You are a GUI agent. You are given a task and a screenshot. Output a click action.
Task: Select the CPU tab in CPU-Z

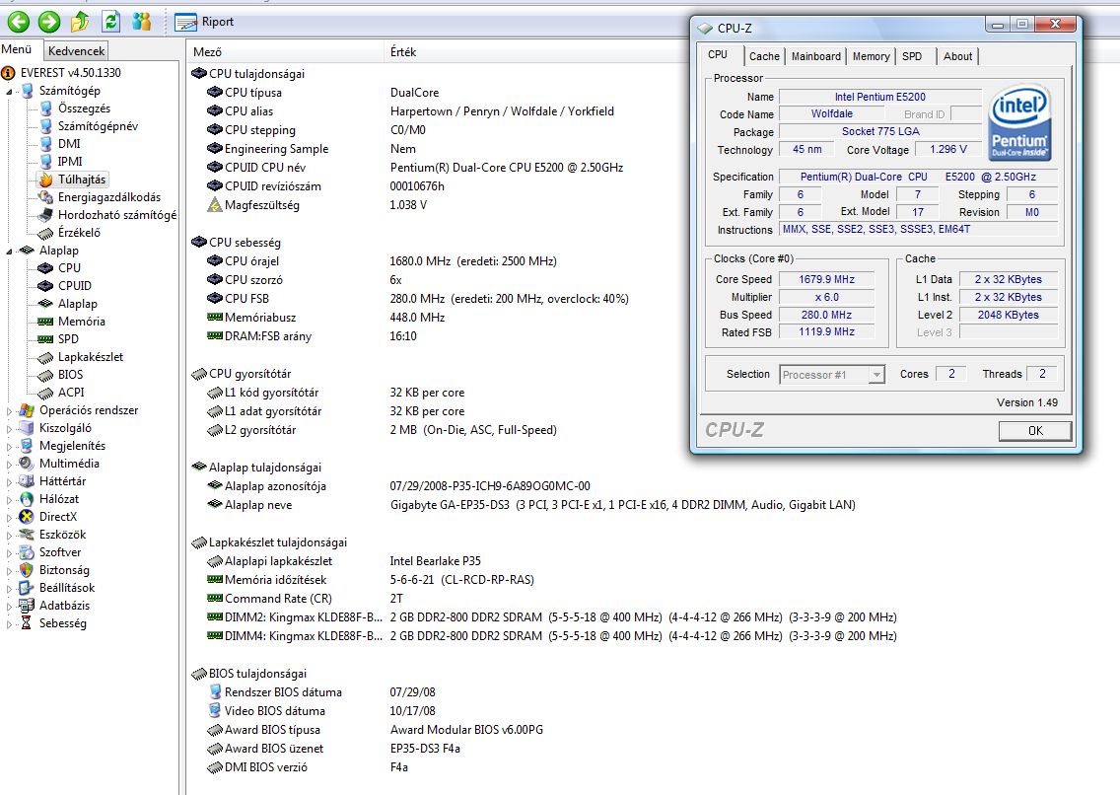[x=718, y=55]
